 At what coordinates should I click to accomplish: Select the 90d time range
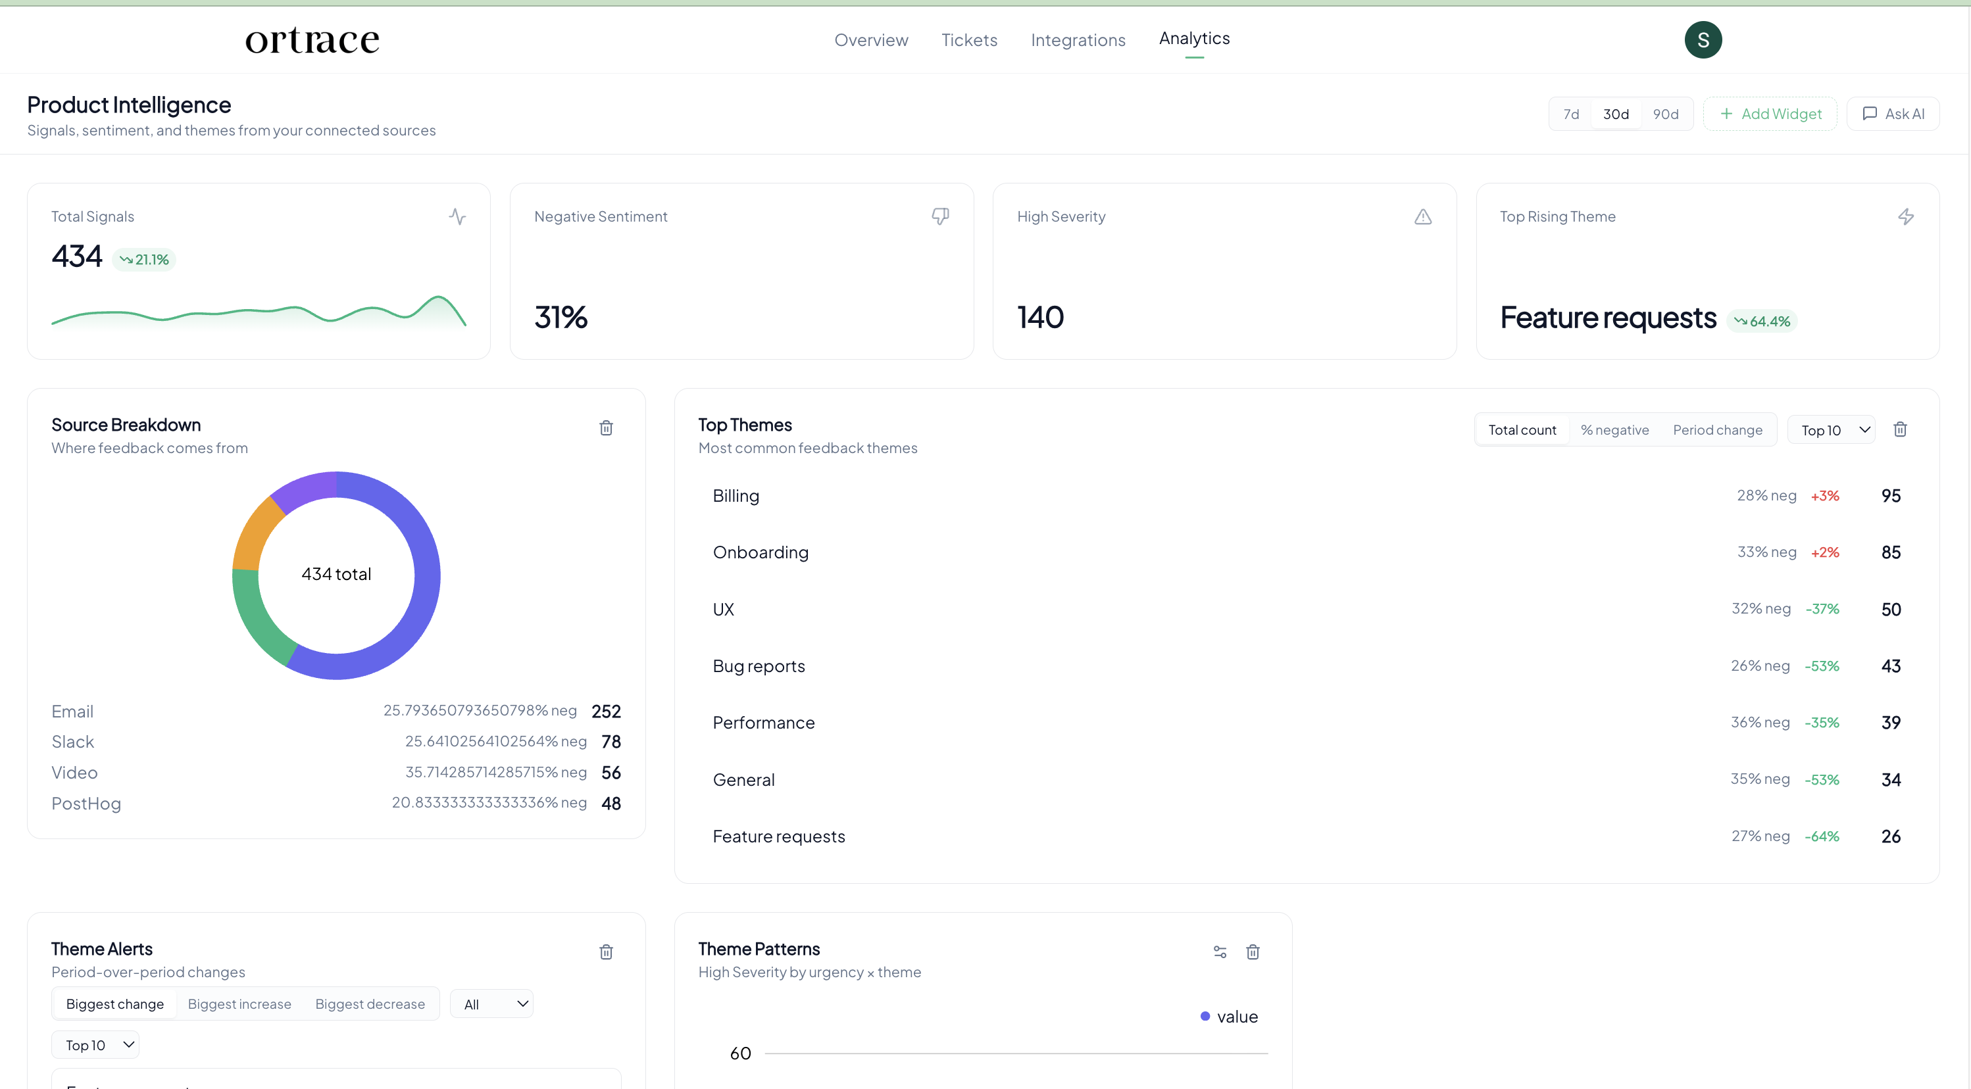tap(1665, 114)
